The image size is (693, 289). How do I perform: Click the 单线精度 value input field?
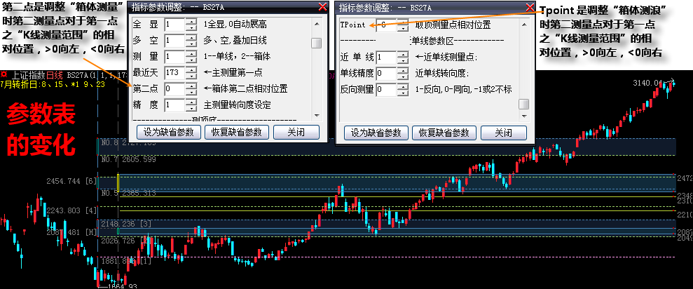click(386, 73)
